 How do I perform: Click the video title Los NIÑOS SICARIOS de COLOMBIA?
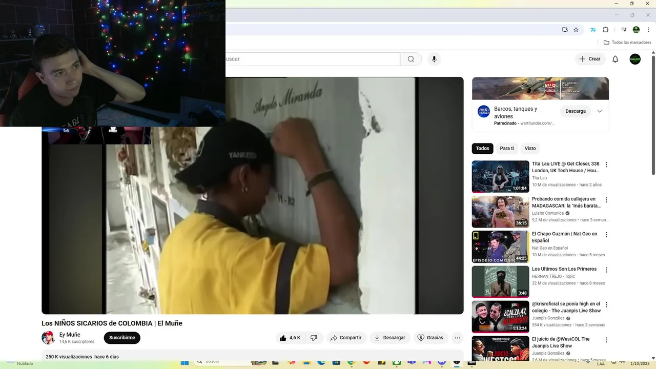tap(112, 323)
